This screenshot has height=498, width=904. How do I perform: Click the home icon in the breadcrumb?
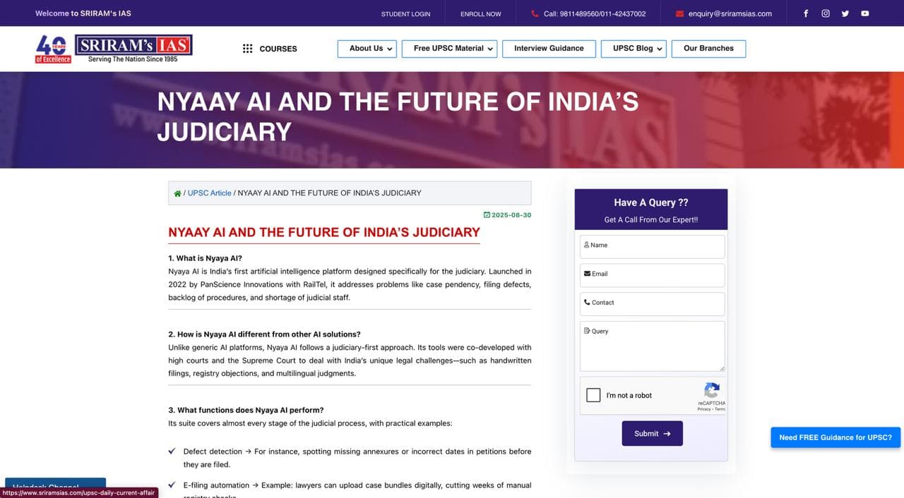pyautogui.click(x=177, y=193)
